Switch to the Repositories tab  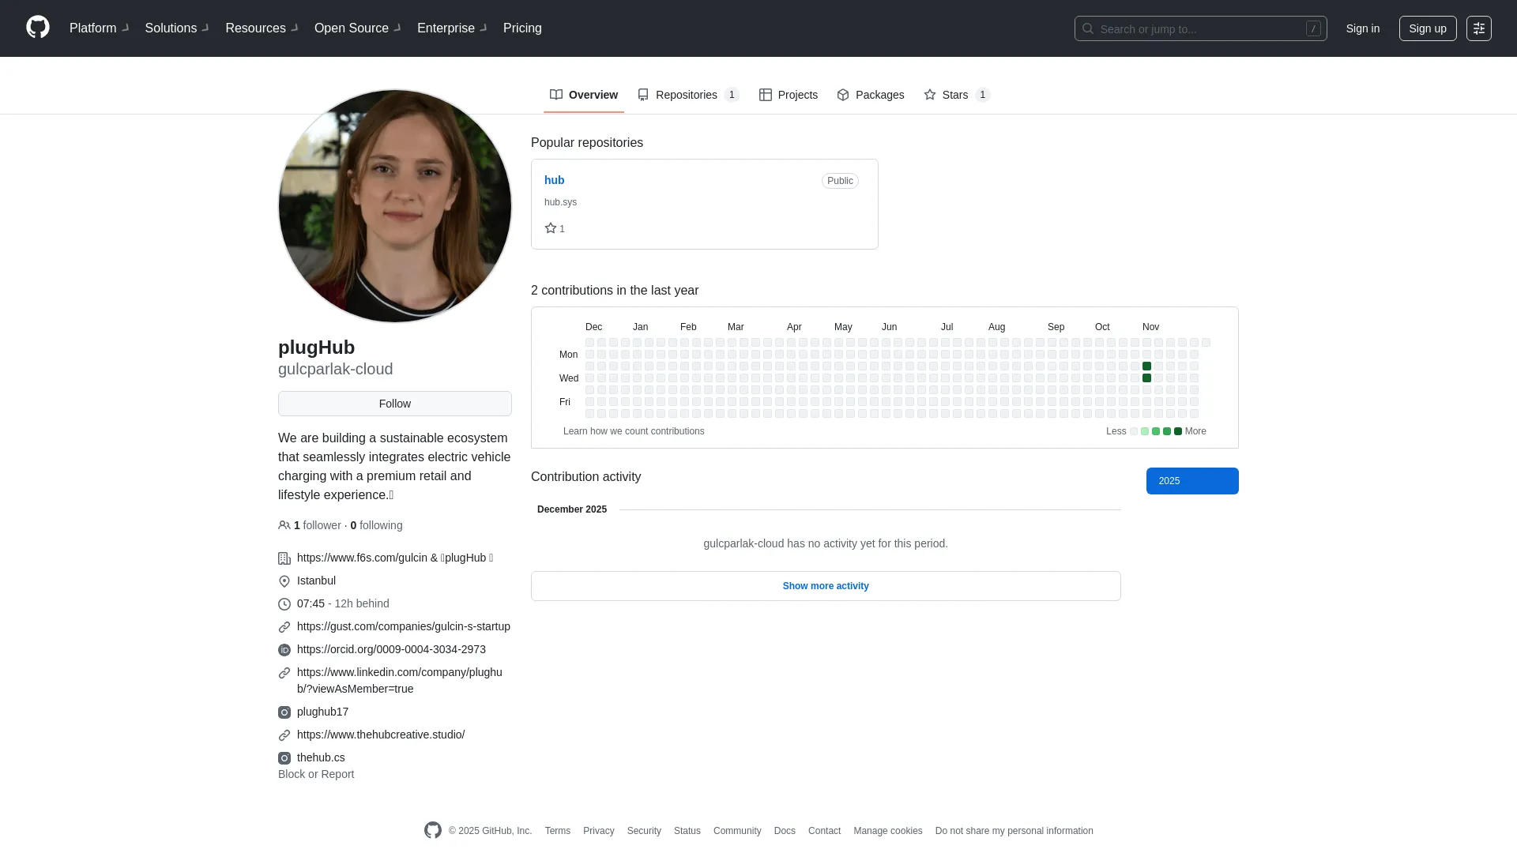(x=688, y=95)
